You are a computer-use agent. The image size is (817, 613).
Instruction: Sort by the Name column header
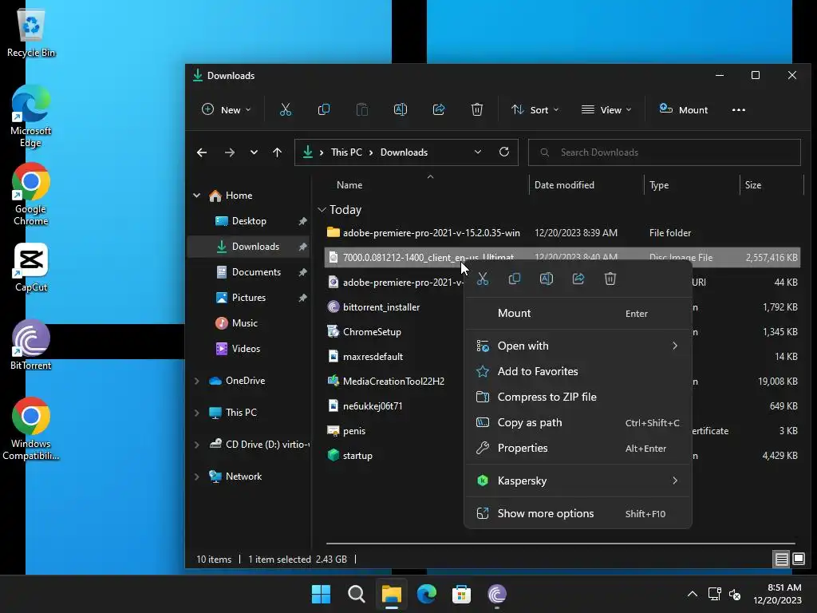tap(349, 185)
